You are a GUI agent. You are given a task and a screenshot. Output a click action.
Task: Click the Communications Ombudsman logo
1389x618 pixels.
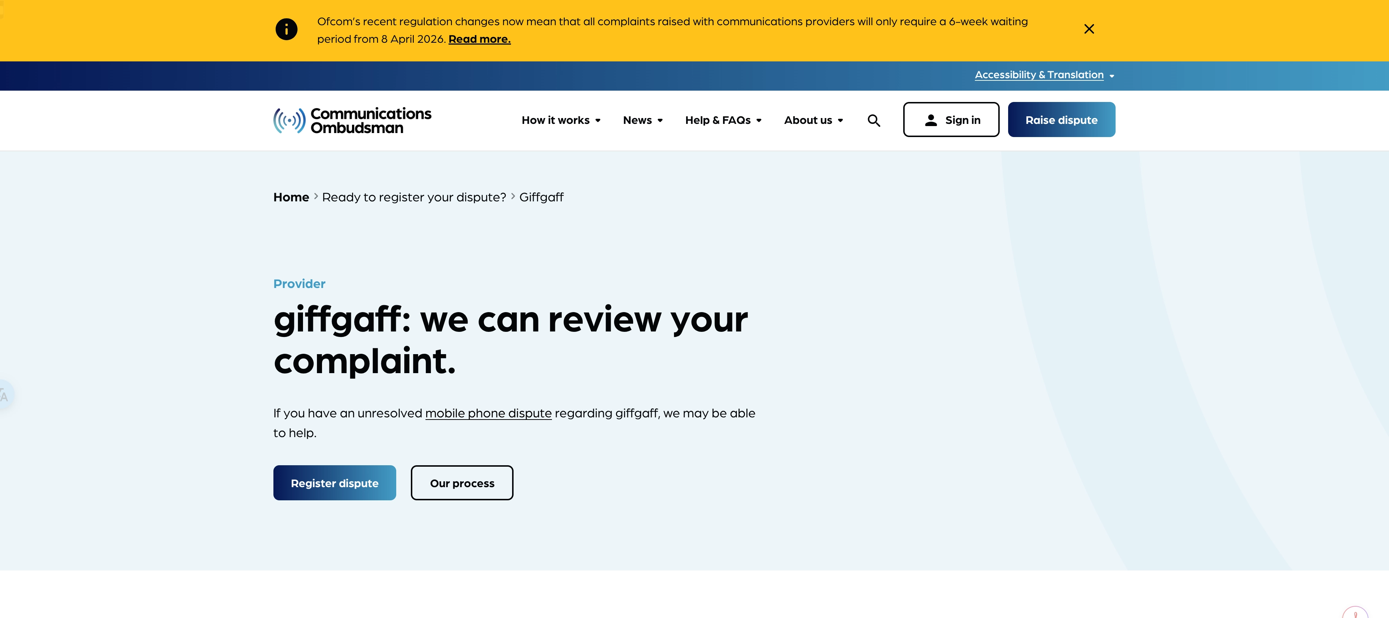tap(352, 120)
